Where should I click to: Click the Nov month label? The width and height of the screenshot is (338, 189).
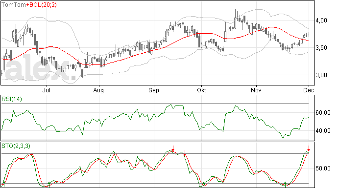tap(256, 90)
